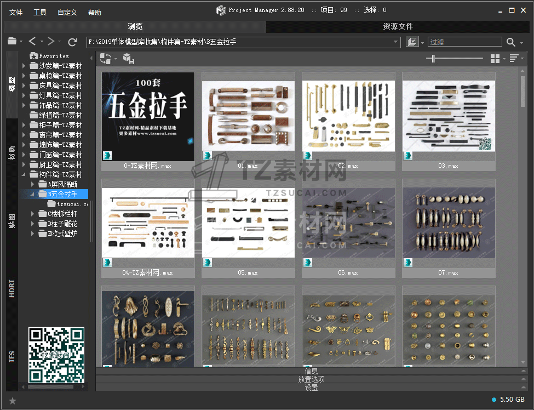Open the folder path dropdown arrow
Screen dimensions: 534x410
pos(397,42)
